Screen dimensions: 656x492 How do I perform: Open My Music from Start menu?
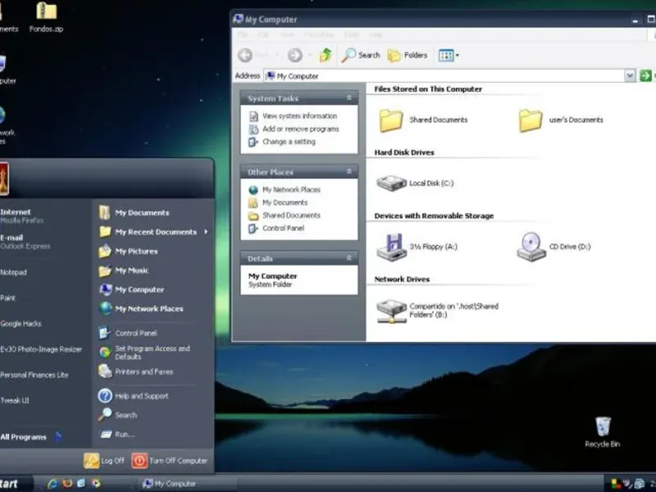point(124,271)
